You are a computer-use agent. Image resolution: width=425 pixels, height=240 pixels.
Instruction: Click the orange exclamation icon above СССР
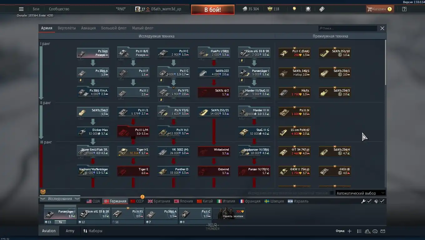click(x=142, y=197)
